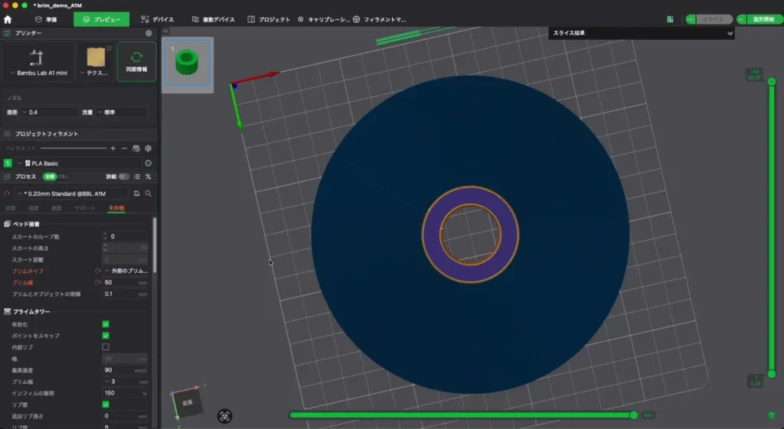Open printer settings gear icon
Viewport: 784px width, 429px height.
coord(149,33)
